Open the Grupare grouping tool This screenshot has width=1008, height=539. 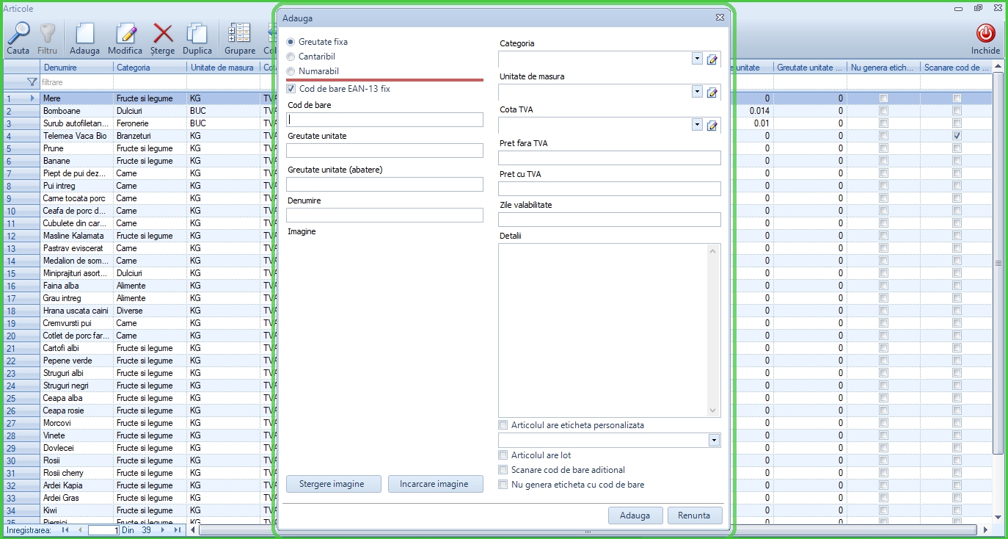point(239,37)
